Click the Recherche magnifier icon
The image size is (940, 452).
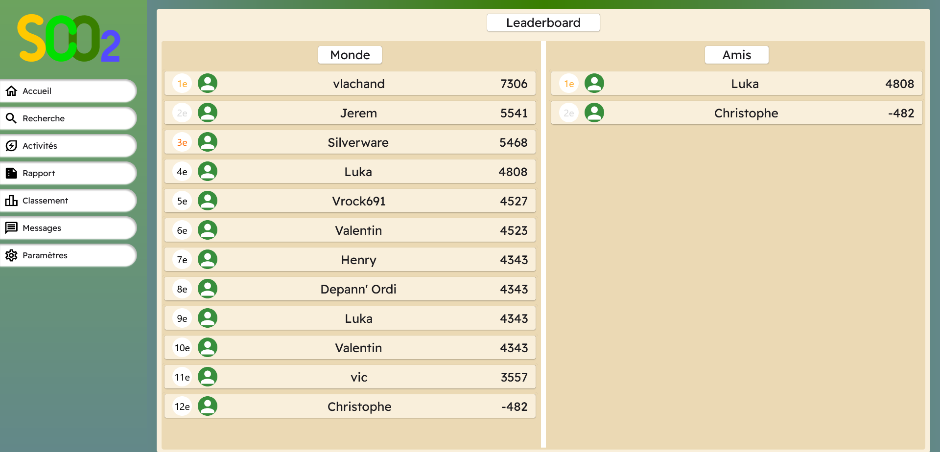(11, 118)
